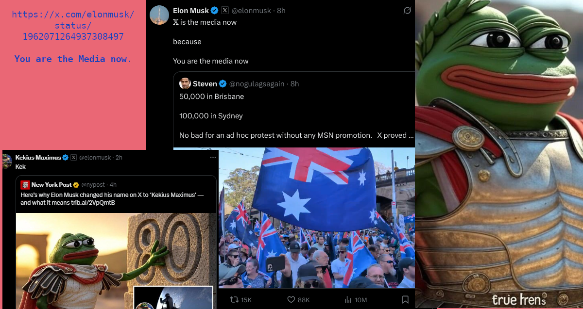Click the X affiliation badge beside Elon Musk
This screenshot has height=309, width=583.
pos(224,11)
